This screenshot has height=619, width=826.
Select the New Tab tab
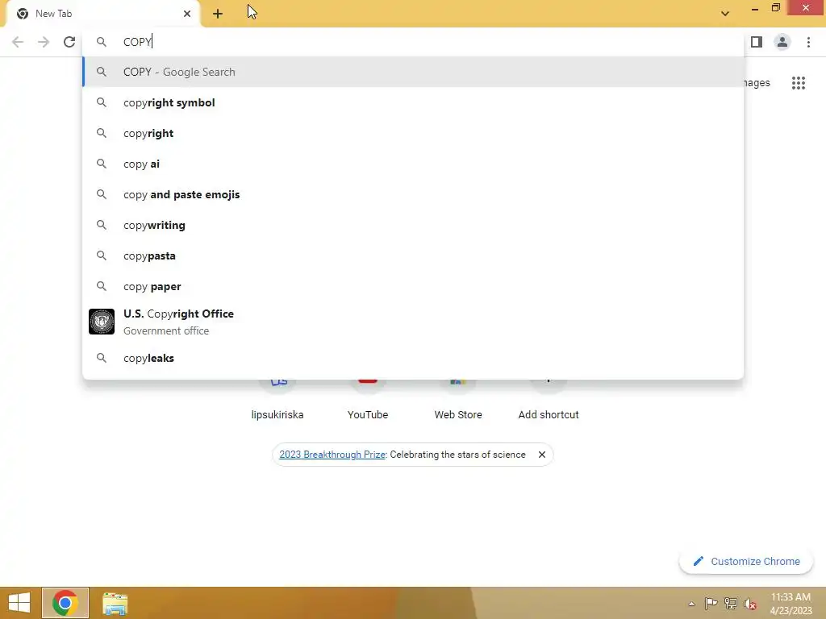pyautogui.click(x=102, y=14)
